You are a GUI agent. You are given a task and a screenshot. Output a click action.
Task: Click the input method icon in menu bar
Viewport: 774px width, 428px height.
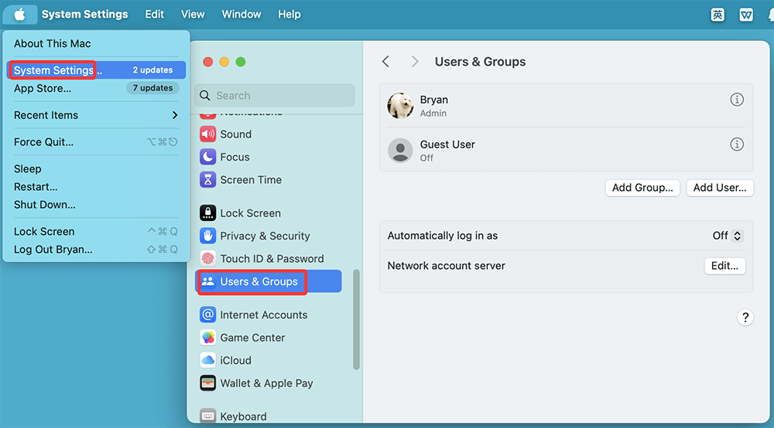pos(717,15)
